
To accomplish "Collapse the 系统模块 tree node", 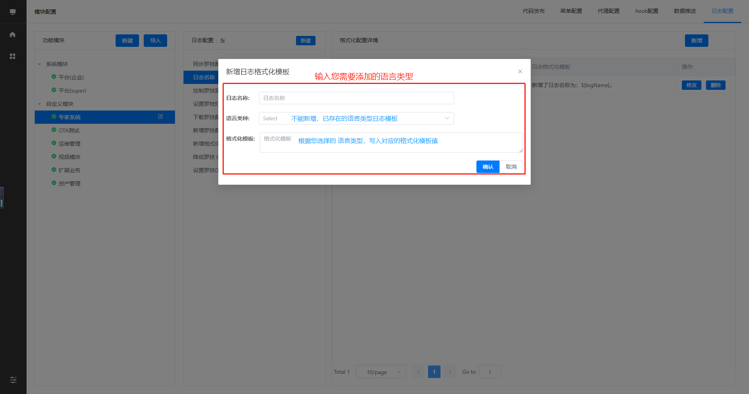I will [x=39, y=64].
